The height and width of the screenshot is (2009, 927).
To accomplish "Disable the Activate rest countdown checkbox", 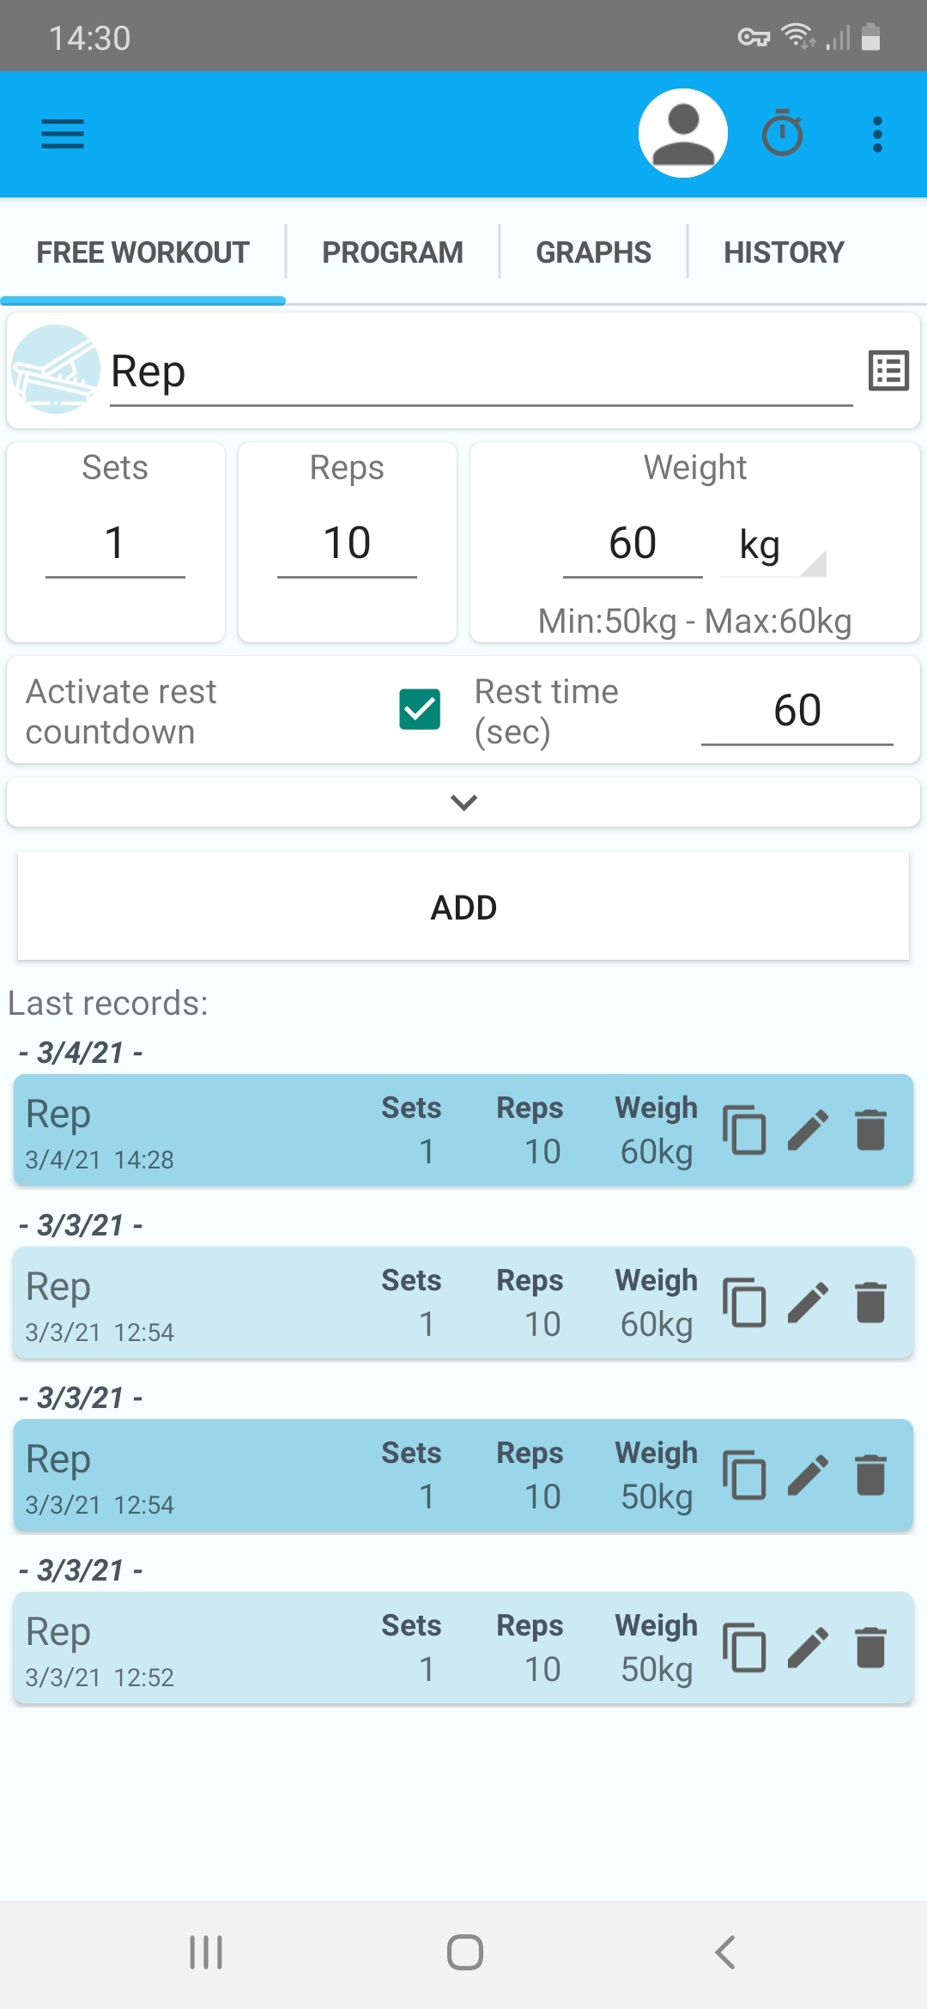I will (x=420, y=709).
